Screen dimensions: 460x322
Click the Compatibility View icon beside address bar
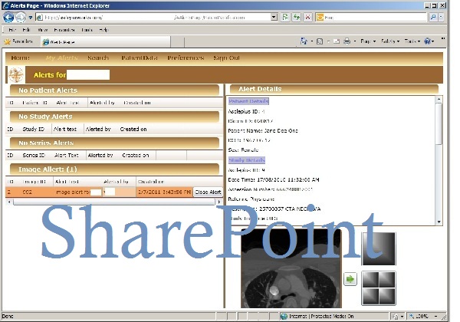[285, 18]
